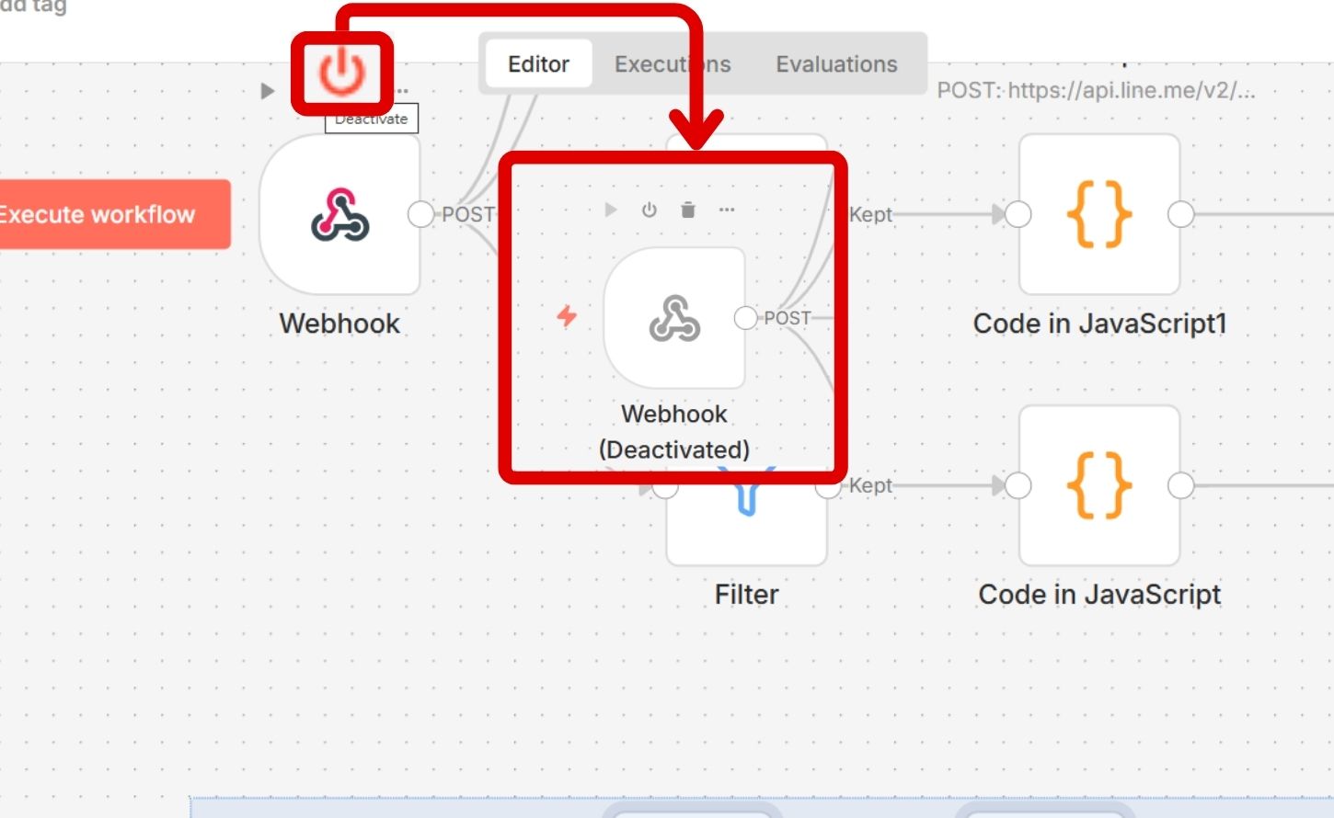Open the three-dot menu next to the red power icon
Viewport: 1334px width, 818px height.
[403, 91]
